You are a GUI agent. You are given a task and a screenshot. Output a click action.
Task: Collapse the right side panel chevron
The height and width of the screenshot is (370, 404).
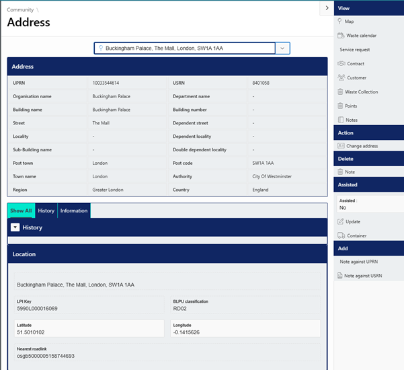(x=327, y=8)
